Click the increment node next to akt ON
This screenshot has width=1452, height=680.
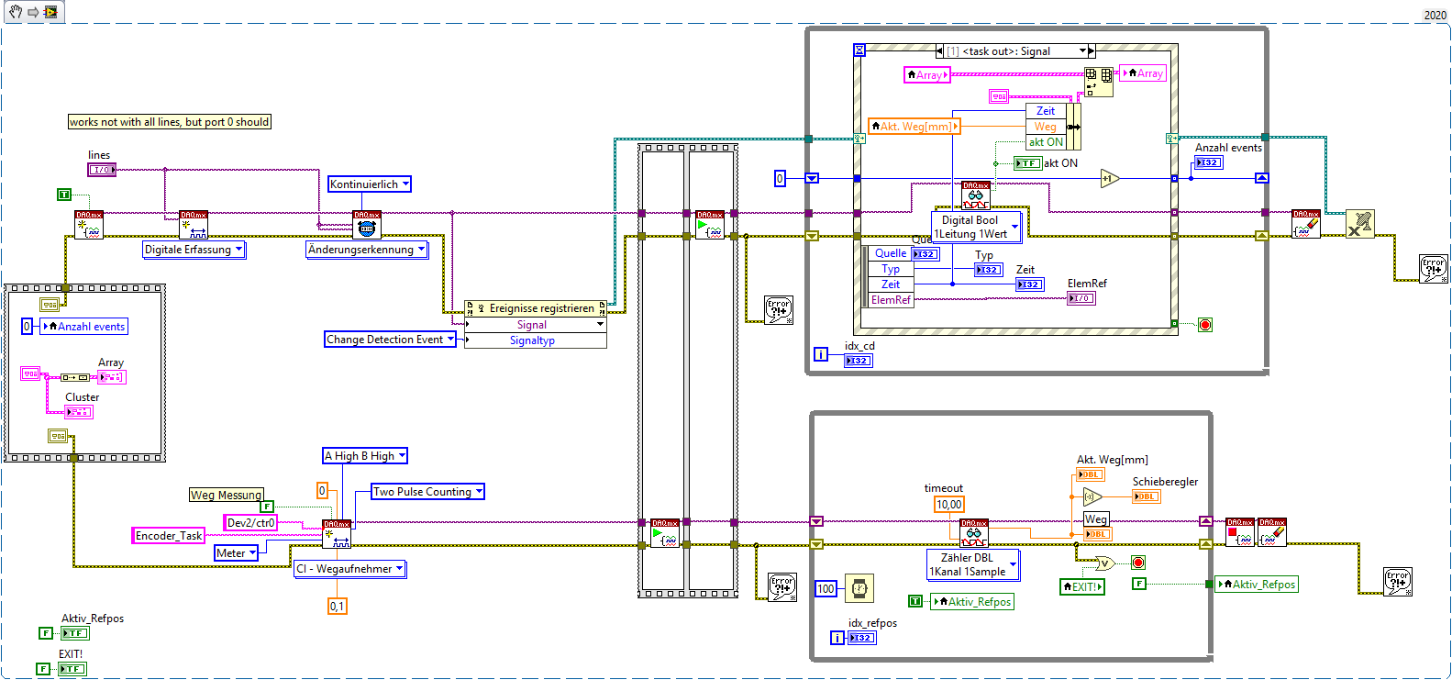1110,178
